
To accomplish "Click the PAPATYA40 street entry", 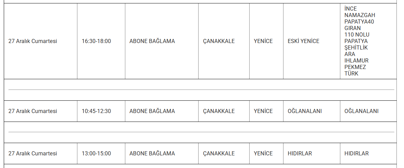I will pyautogui.click(x=359, y=22).
